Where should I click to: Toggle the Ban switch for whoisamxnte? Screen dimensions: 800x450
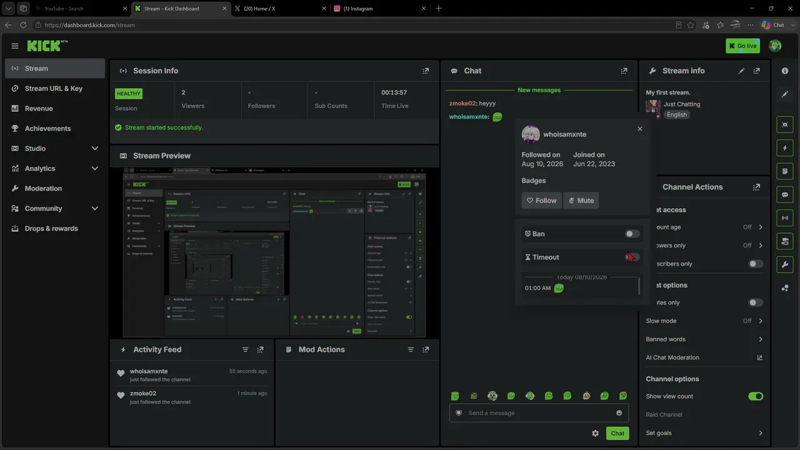click(x=632, y=234)
